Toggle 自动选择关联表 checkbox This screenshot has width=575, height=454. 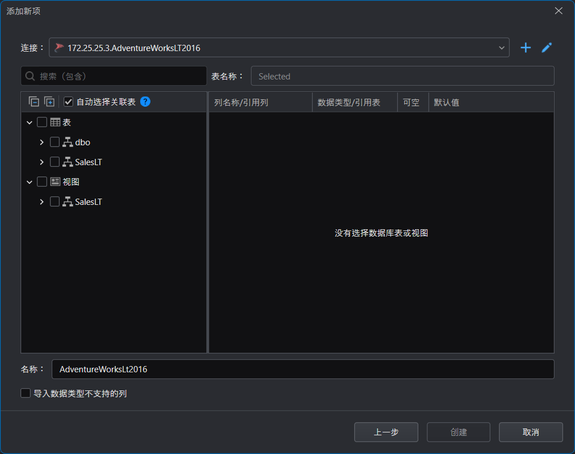(68, 102)
